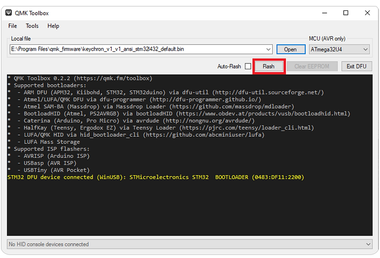Click the MCU (AVR only) label
Image resolution: width=380 pixels, height=258 pixels.
[327, 39]
